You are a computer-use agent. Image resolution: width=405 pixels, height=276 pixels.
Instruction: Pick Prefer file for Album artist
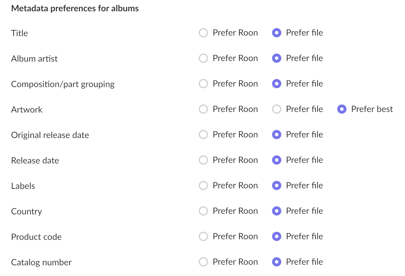(277, 58)
